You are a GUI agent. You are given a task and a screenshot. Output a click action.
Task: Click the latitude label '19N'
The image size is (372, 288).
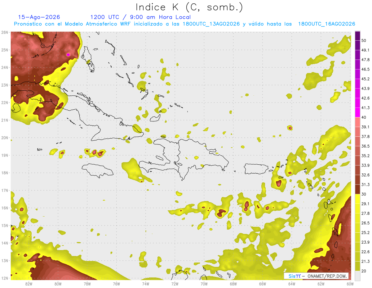tap(4, 155)
